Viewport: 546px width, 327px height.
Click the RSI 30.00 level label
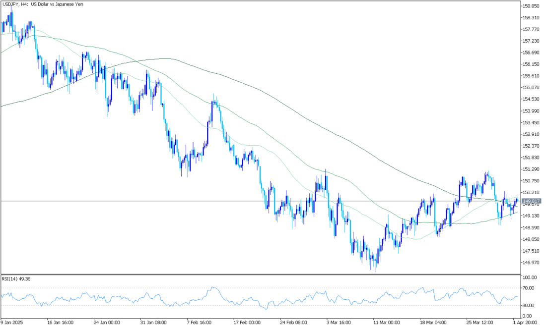tap(528, 306)
